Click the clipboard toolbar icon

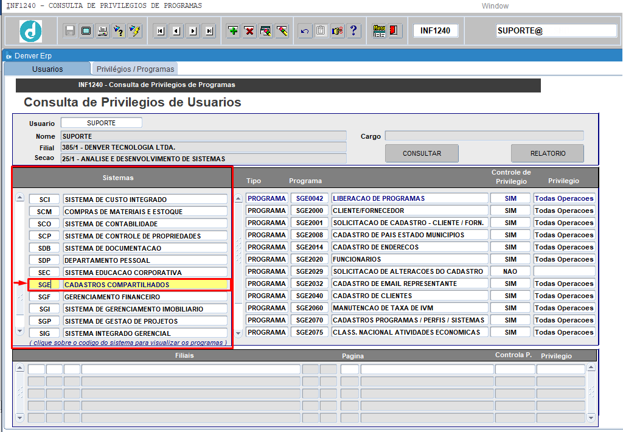coord(321,30)
